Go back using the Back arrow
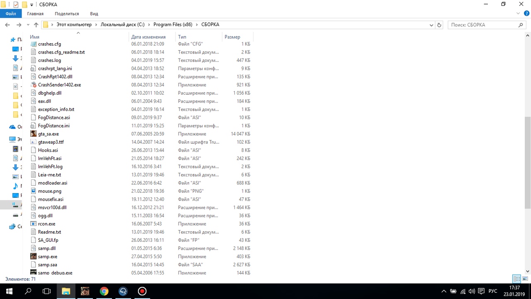Image resolution: width=531 pixels, height=299 pixels. [7, 25]
